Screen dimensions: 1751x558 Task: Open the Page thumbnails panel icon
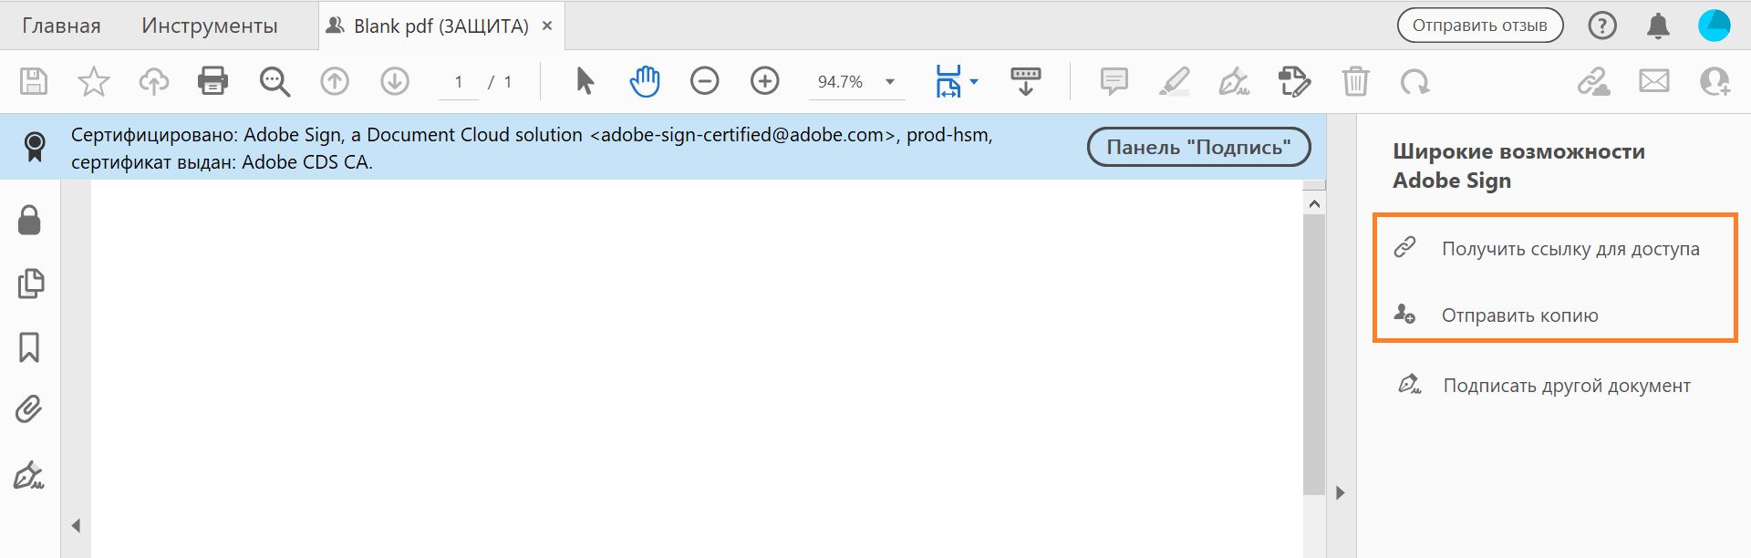pos(30,284)
